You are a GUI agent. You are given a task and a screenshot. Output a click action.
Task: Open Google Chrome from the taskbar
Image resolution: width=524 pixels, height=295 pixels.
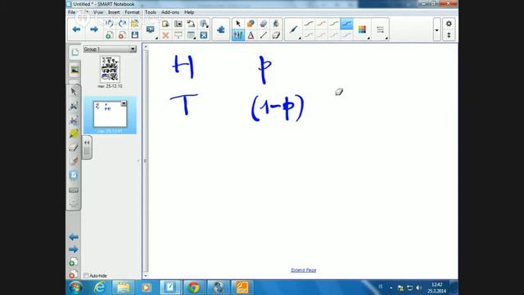pyautogui.click(x=194, y=288)
